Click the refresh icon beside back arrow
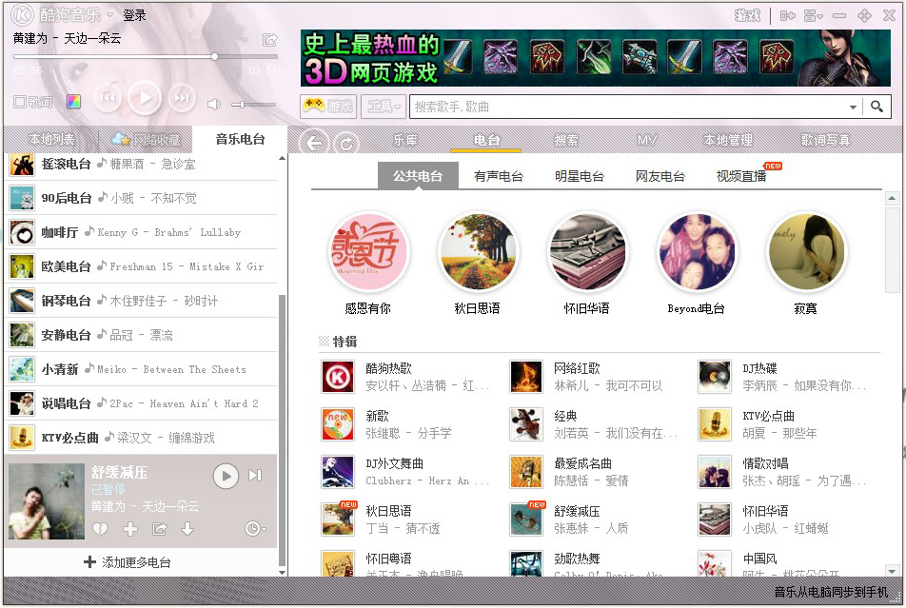The width and height of the screenshot is (906, 608). coord(347,144)
